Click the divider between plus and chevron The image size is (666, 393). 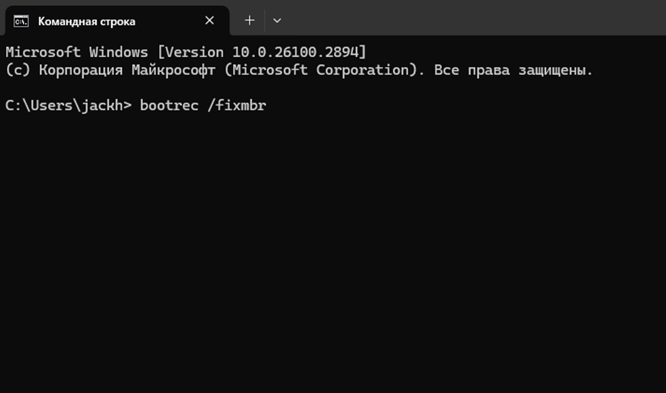tap(265, 20)
